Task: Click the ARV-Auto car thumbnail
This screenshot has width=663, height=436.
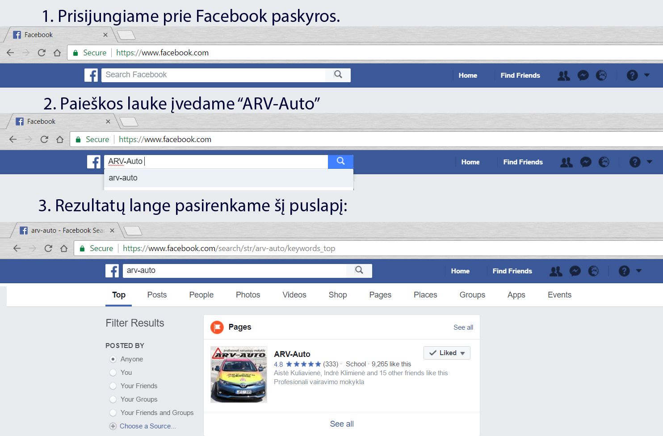Action: point(239,374)
